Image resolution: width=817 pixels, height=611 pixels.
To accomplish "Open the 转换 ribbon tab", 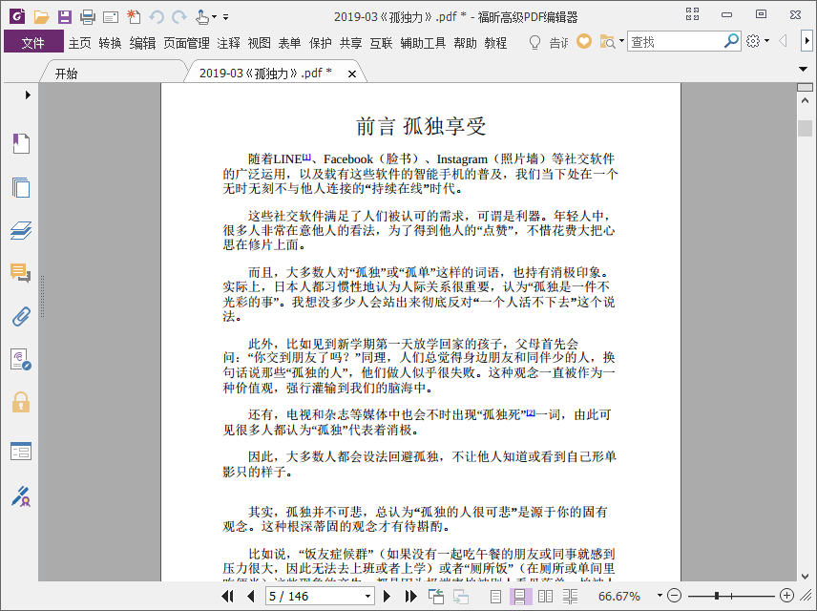I will (110, 43).
